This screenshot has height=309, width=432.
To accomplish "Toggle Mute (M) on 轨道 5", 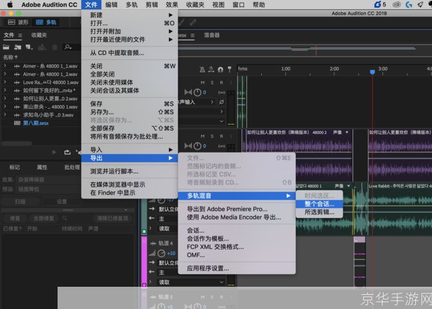I will [203, 297].
